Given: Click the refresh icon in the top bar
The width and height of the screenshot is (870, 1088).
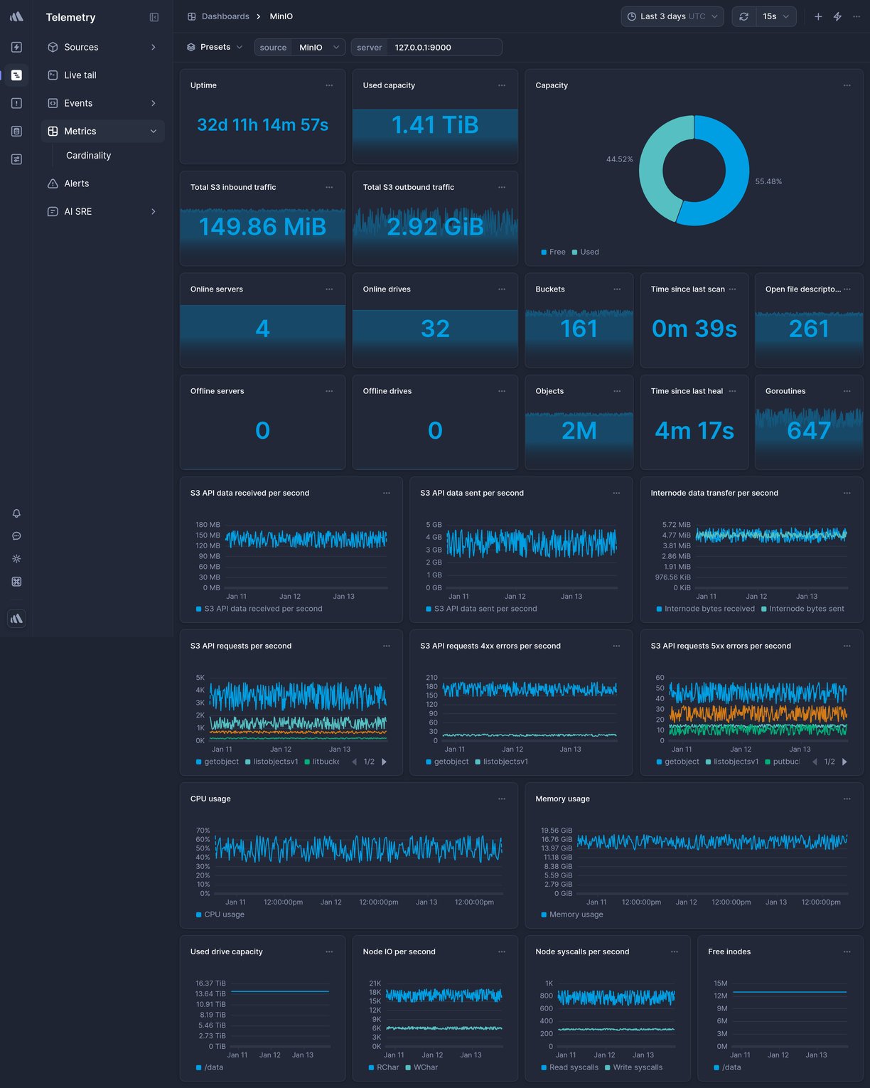Looking at the screenshot, I should (743, 16).
